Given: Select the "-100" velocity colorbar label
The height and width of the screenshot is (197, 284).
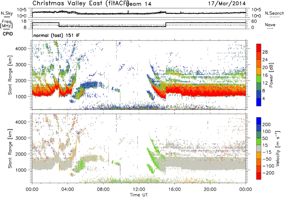Looking at the screenshot, I should click(x=268, y=166).
